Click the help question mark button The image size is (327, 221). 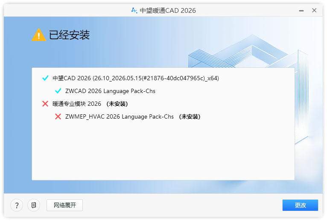(x=17, y=205)
